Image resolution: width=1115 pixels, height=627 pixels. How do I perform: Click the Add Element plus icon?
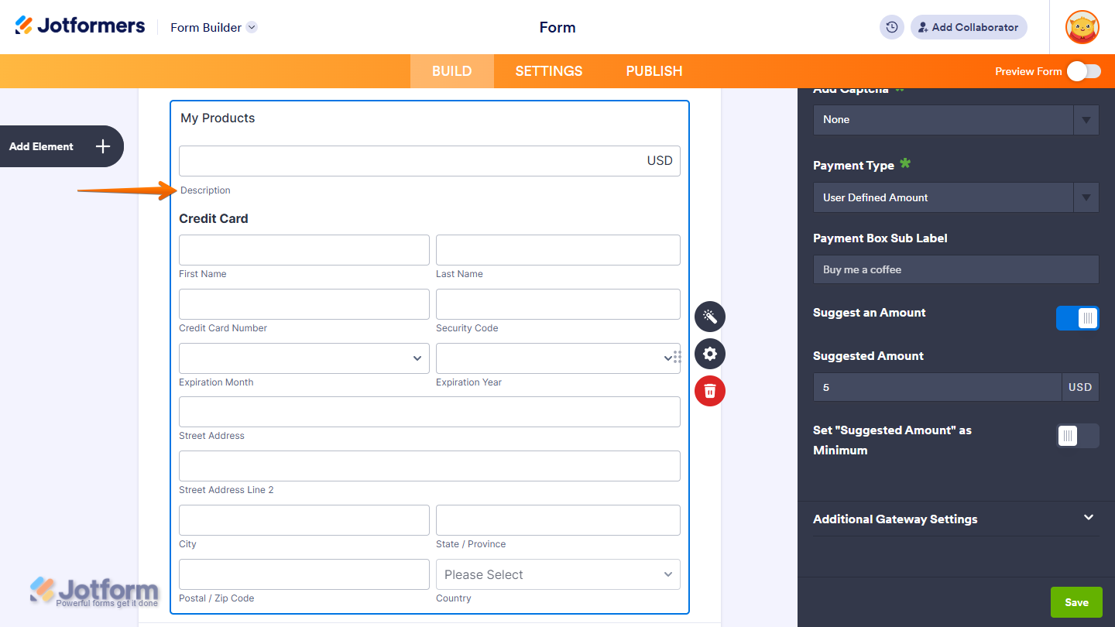tap(101, 146)
